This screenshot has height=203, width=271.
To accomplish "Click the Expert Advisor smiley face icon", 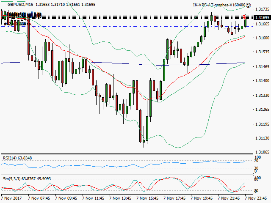I will [248, 5].
